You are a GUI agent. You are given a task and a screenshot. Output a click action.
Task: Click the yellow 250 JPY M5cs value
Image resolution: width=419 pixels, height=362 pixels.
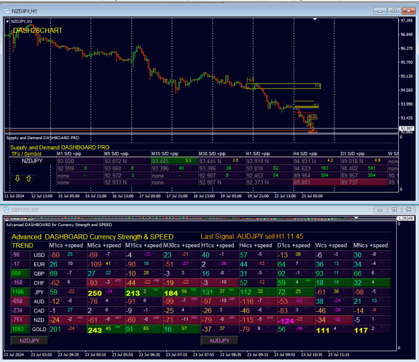tap(95, 293)
